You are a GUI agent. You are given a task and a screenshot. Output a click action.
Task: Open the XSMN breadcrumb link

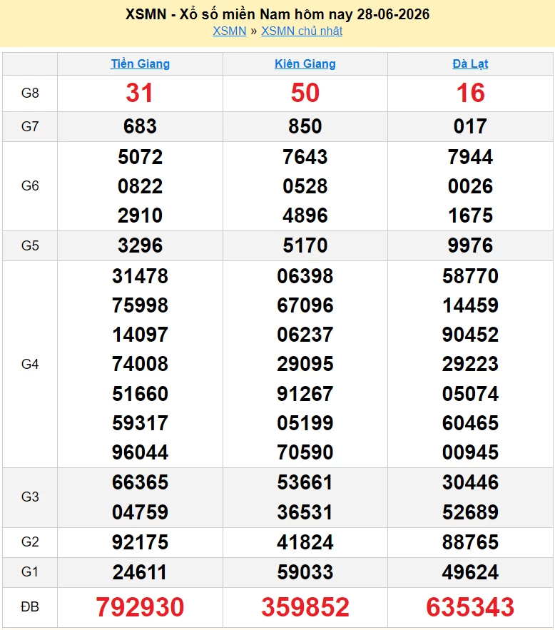229,31
